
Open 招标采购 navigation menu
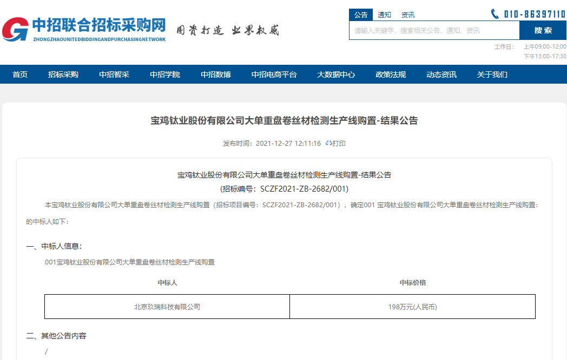(x=63, y=74)
